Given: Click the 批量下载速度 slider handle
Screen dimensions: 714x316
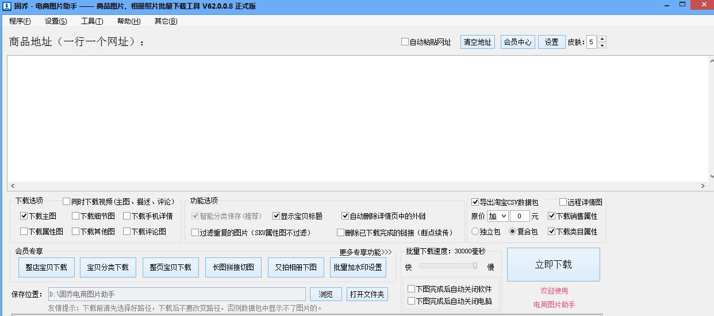Looking at the screenshot, I should coord(475,265).
